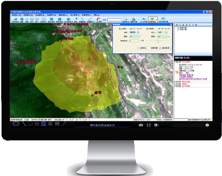Select the four-pane video grid layout icon

point(37,124)
